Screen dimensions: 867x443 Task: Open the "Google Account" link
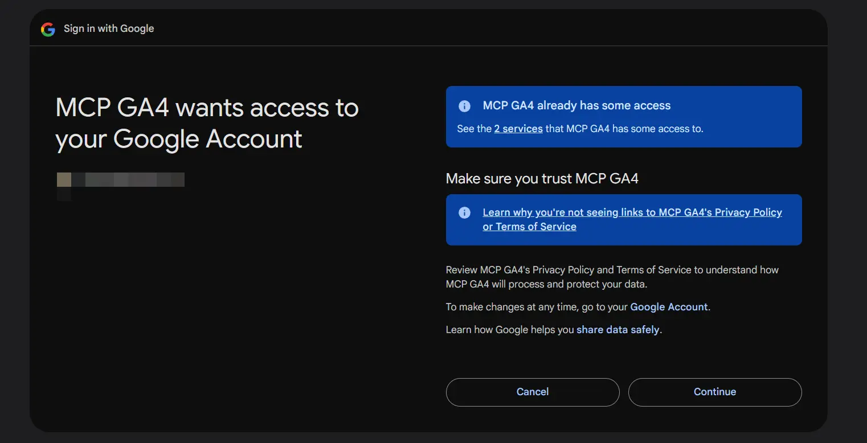click(669, 306)
